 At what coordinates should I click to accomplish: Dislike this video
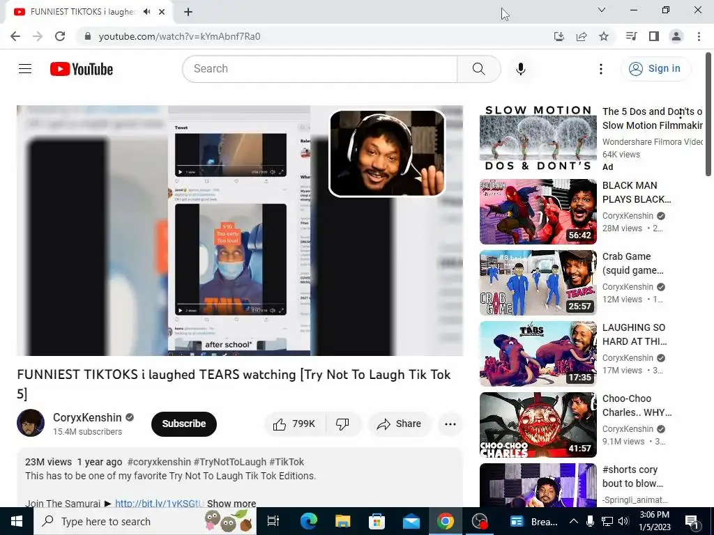tap(343, 424)
